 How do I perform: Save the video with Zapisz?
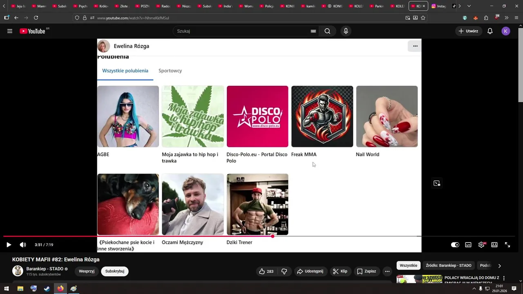pyautogui.click(x=367, y=271)
